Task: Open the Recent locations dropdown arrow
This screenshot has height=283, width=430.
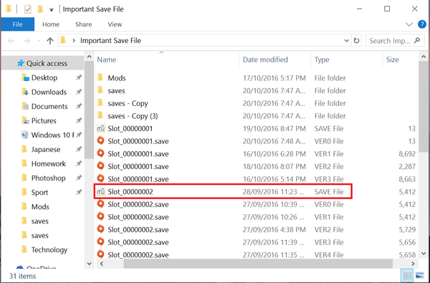Action: point(39,41)
